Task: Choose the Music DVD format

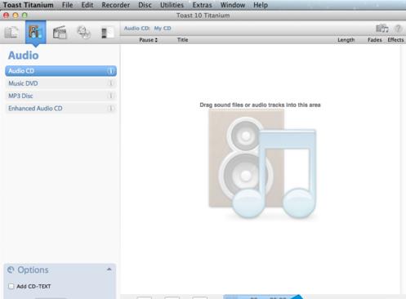Action: (60, 83)
